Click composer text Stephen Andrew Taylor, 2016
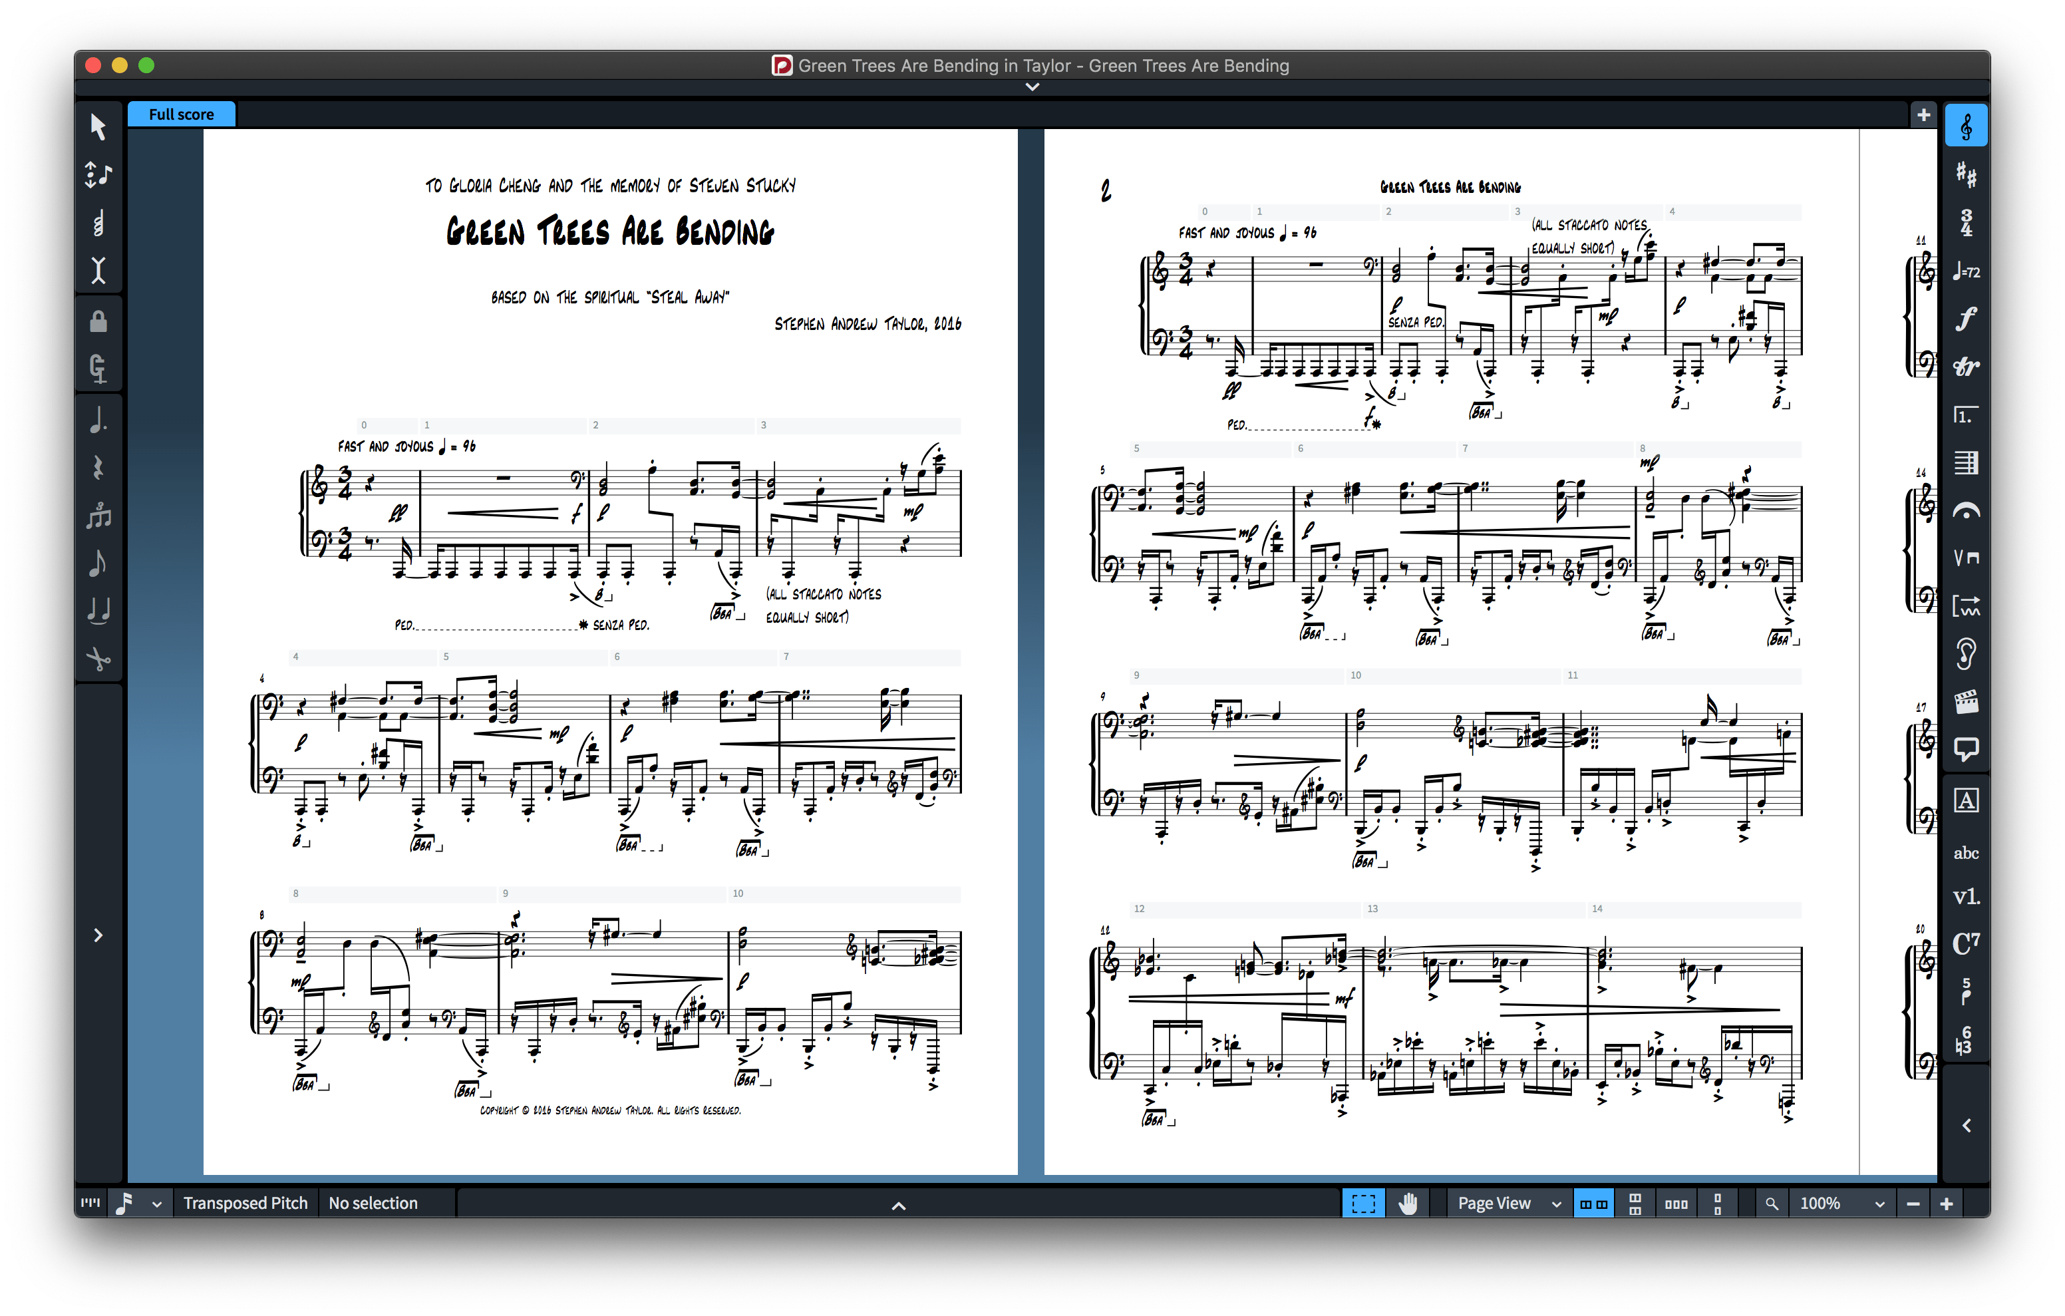2065x1316 pixels. 868,323
